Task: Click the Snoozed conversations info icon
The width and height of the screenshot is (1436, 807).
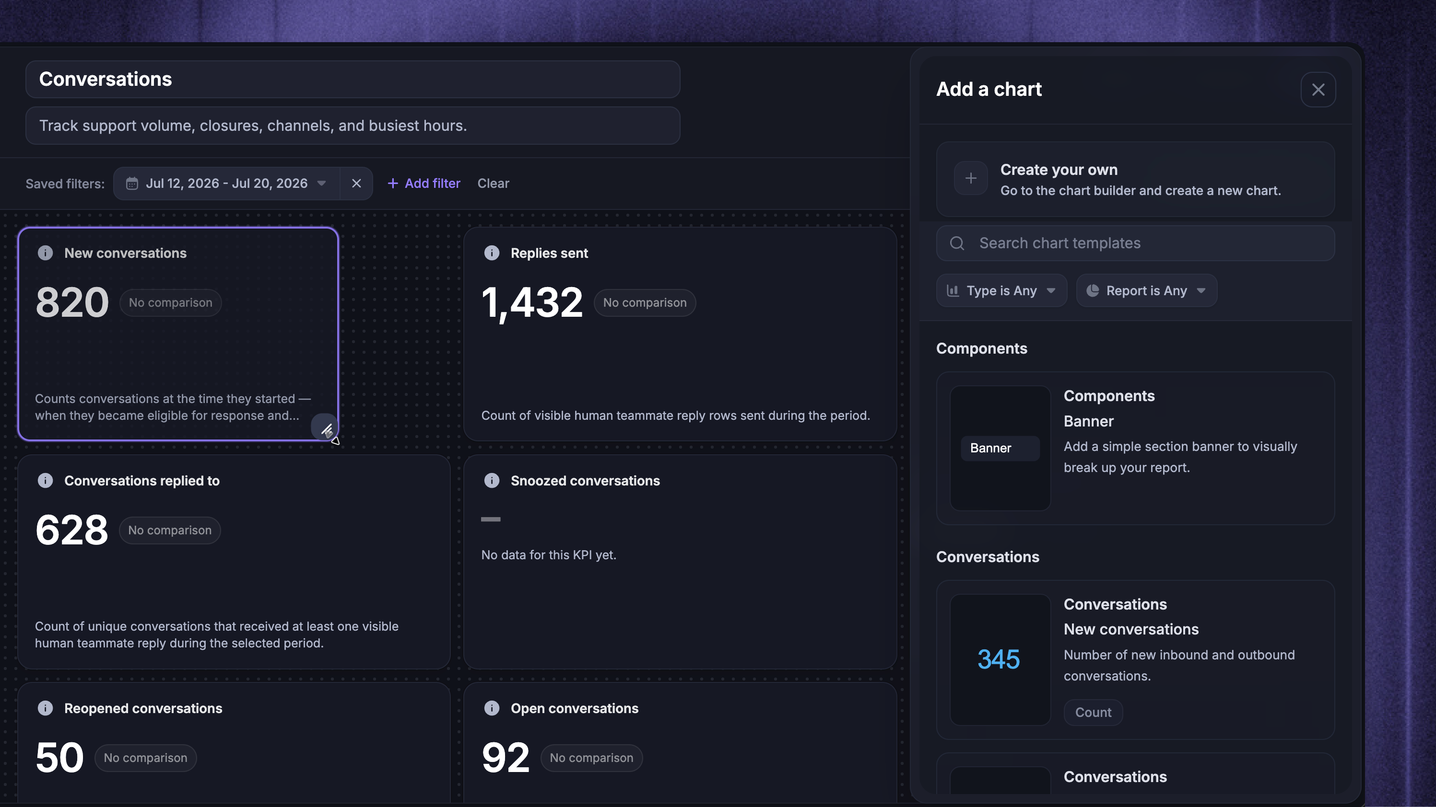Action: [x=492, y=481]
